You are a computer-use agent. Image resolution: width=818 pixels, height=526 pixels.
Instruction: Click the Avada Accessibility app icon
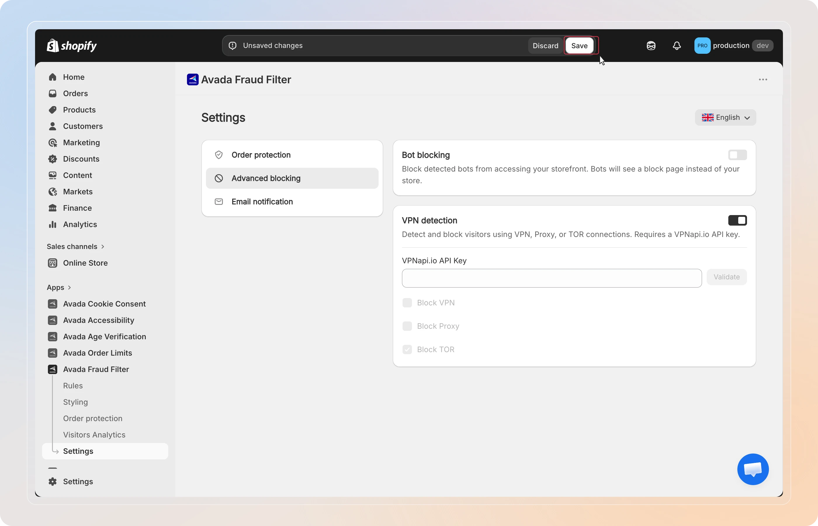(x=53, y=320)
